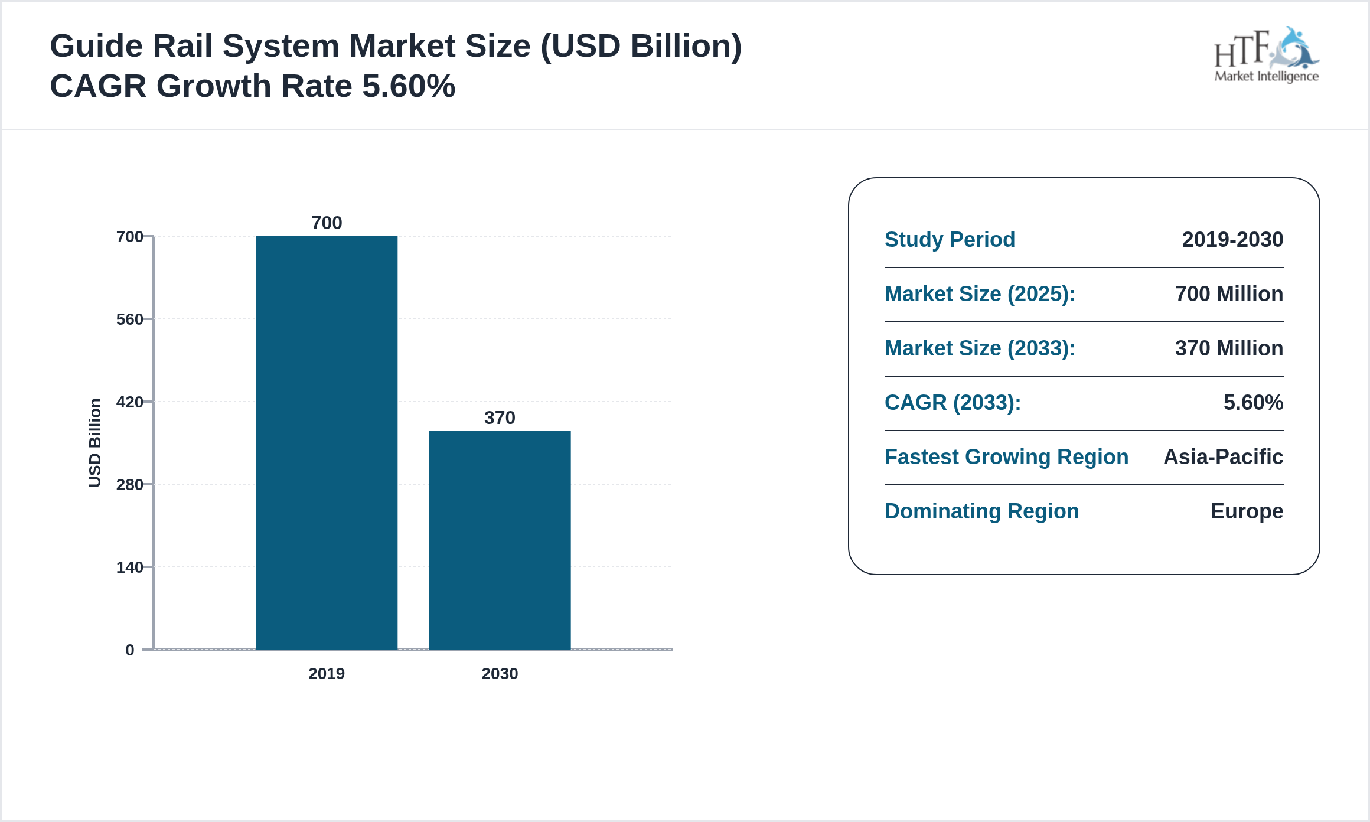
Task: Click the 'USD Billion' y-axis title
Action: click(95, 443)
